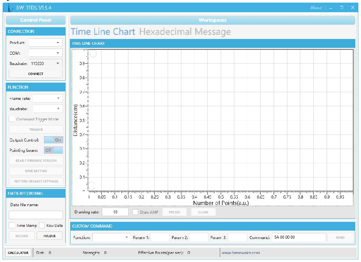The width and height of the screenshot is (361, 262).
Task: Click the Param 2 input field
Action: click(x=199, y=237)
